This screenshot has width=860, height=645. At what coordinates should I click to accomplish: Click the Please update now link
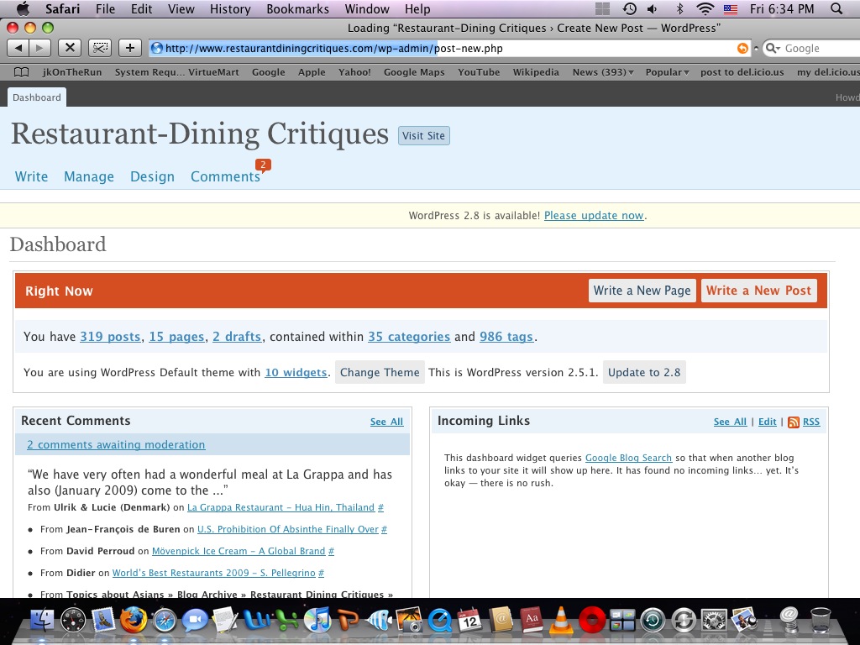[594, 216]
